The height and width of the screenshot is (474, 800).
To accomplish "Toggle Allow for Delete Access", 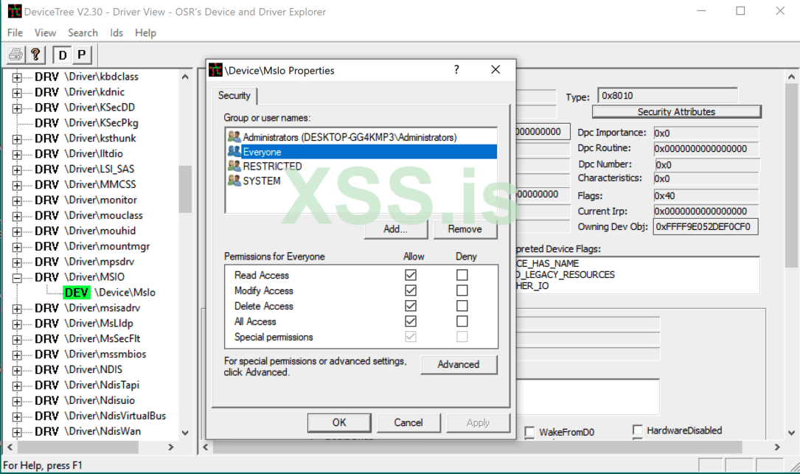I will pos(410,306).
